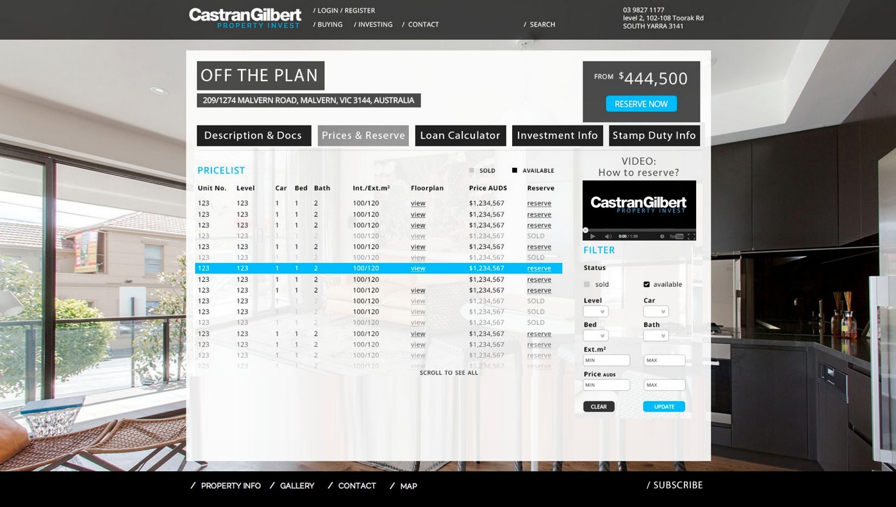Image resolution: width=896 pixels, height=507 pixels.
Task: Enter fullscreen on the video player
Action: [691, 236]
